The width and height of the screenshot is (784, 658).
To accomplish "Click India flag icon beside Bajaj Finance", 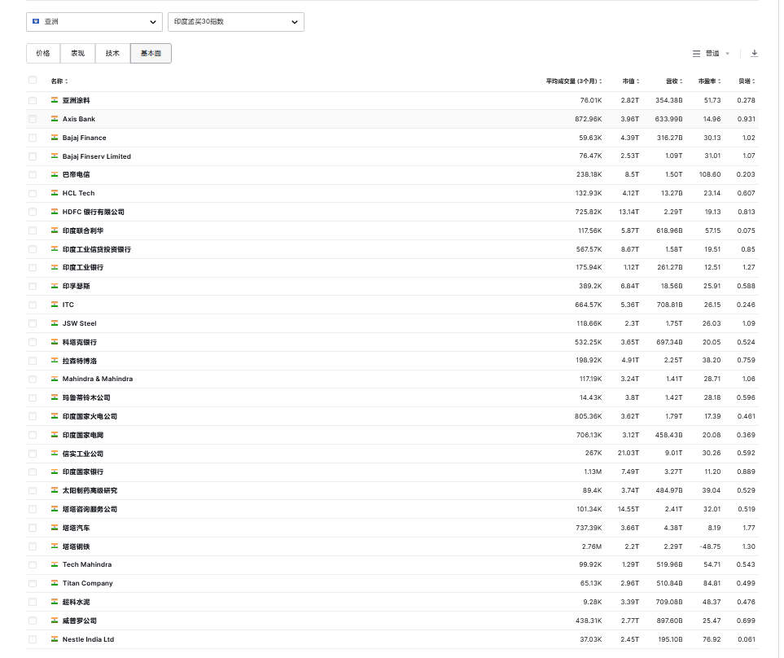I will (55, 138).
